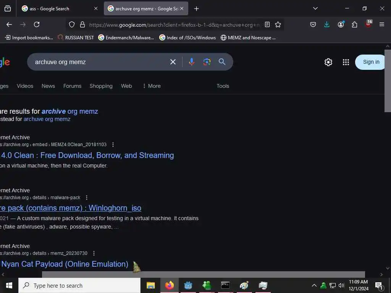The height and width of the screenshot is (293, 391).
Task: Open 'MEMZ and Noescape ...' bookmark
Action: coord(248,38)
